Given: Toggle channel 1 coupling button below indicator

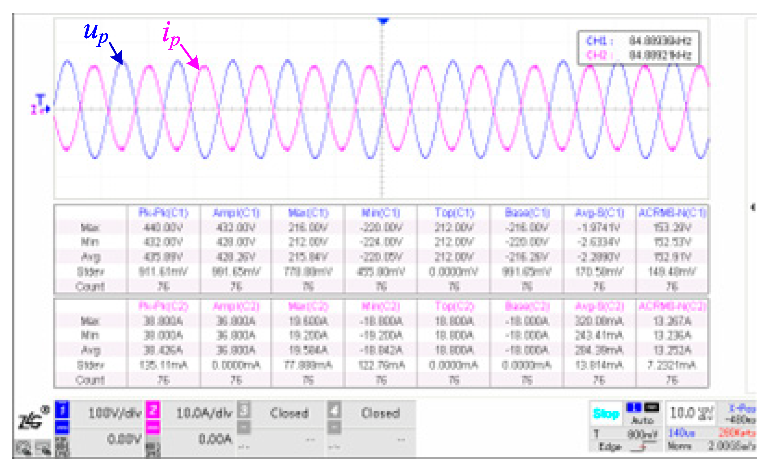Looking at the screenshot, I should click(x=62, y=428).
